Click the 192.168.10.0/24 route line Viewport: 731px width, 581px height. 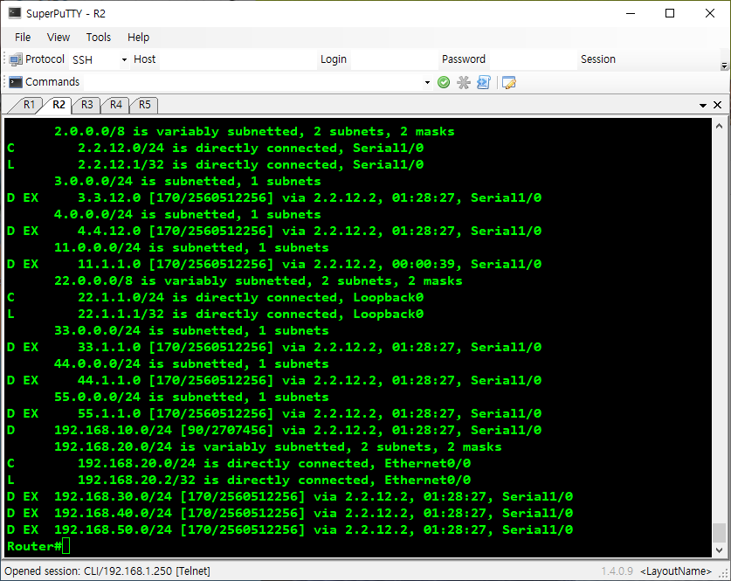click(274, 430)
